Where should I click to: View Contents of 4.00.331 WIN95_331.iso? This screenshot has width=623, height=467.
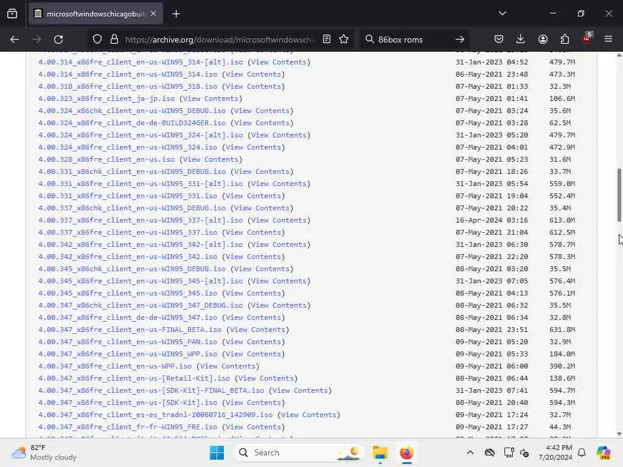[x=253, y=196]
